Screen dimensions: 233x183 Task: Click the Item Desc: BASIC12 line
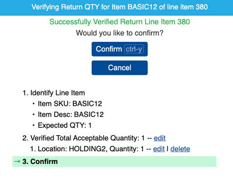point(71,115)
